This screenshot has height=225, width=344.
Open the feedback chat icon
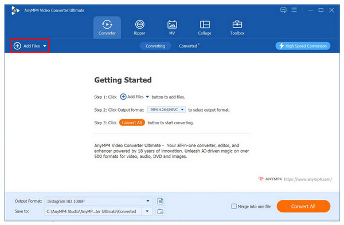[283, 10]
